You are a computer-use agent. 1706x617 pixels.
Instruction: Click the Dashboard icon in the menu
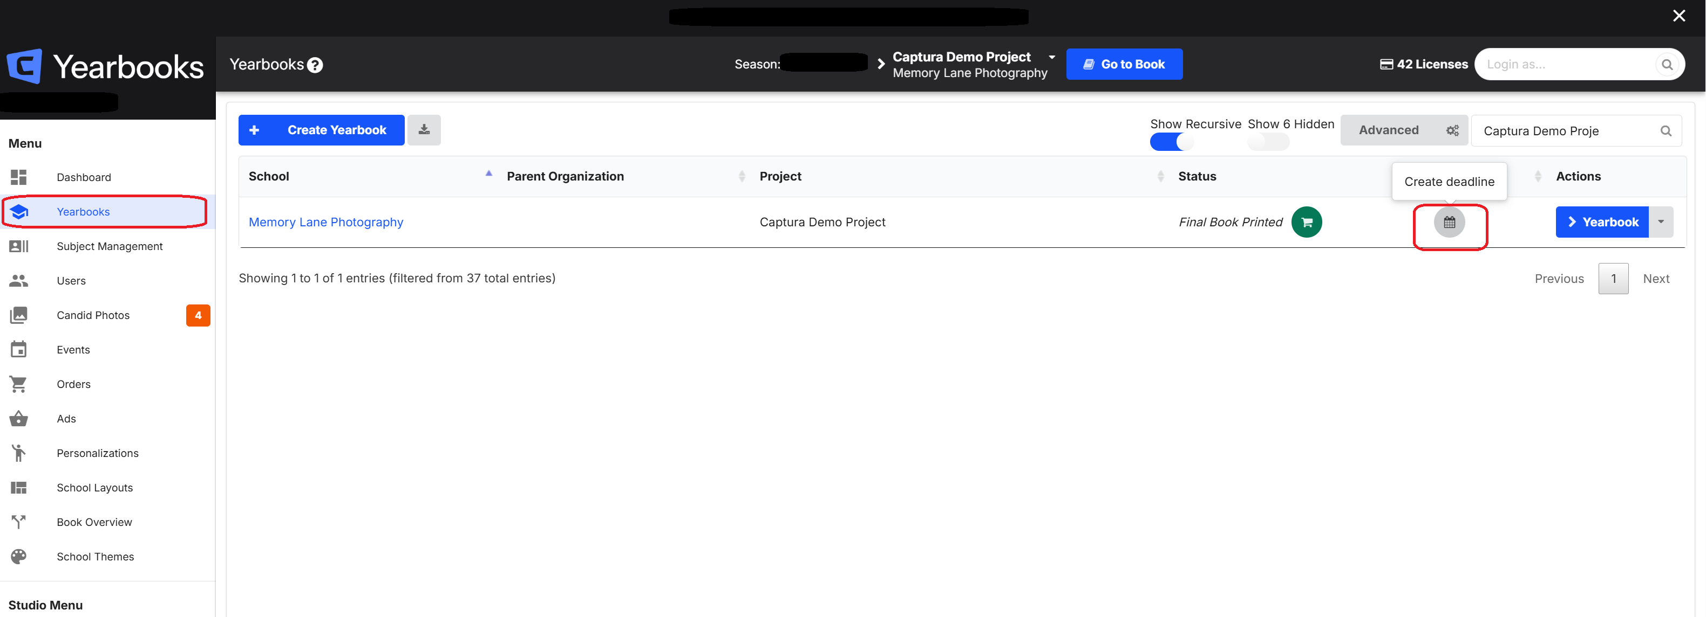click(18, 177)
